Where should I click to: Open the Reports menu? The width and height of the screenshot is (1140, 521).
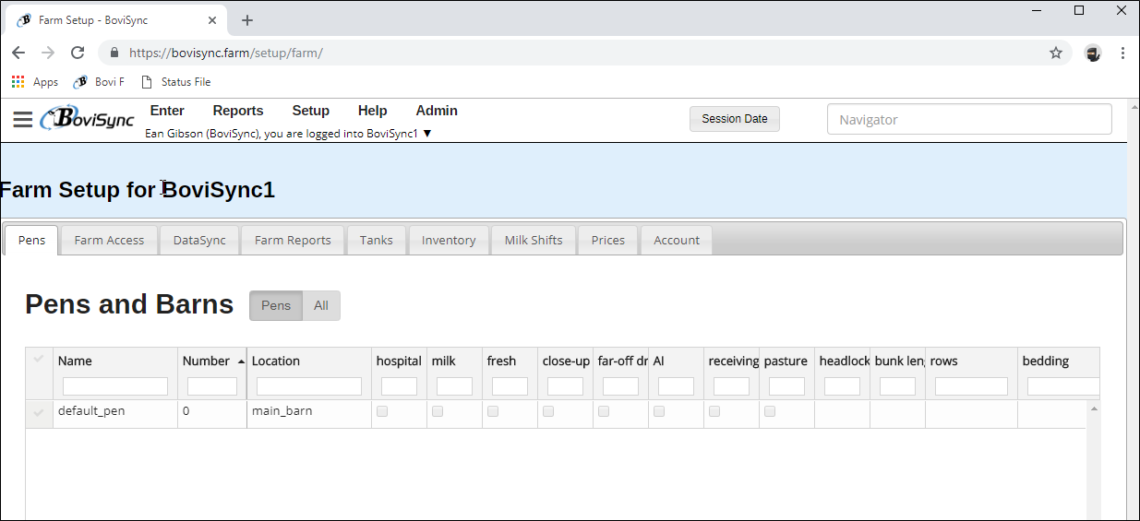pyautogui.click(x=238, y=111)
